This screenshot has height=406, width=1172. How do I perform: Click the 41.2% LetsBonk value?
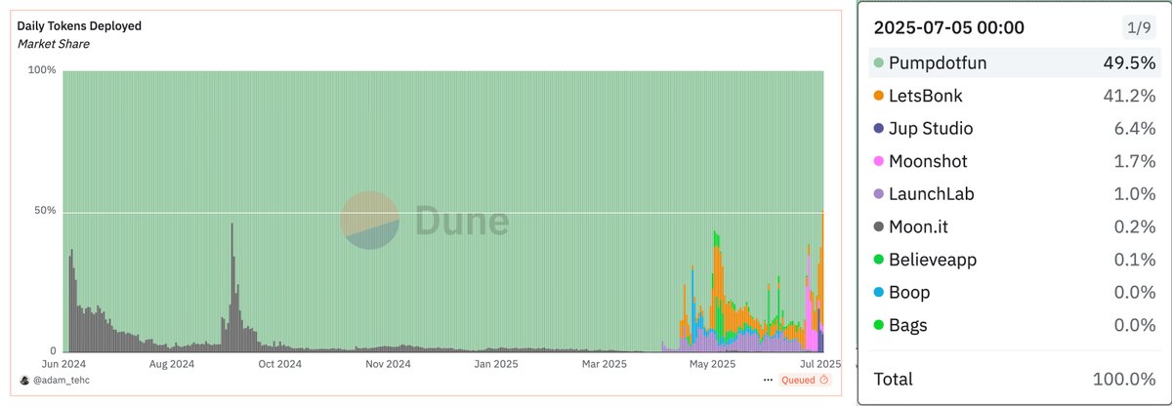(1131, 96)
